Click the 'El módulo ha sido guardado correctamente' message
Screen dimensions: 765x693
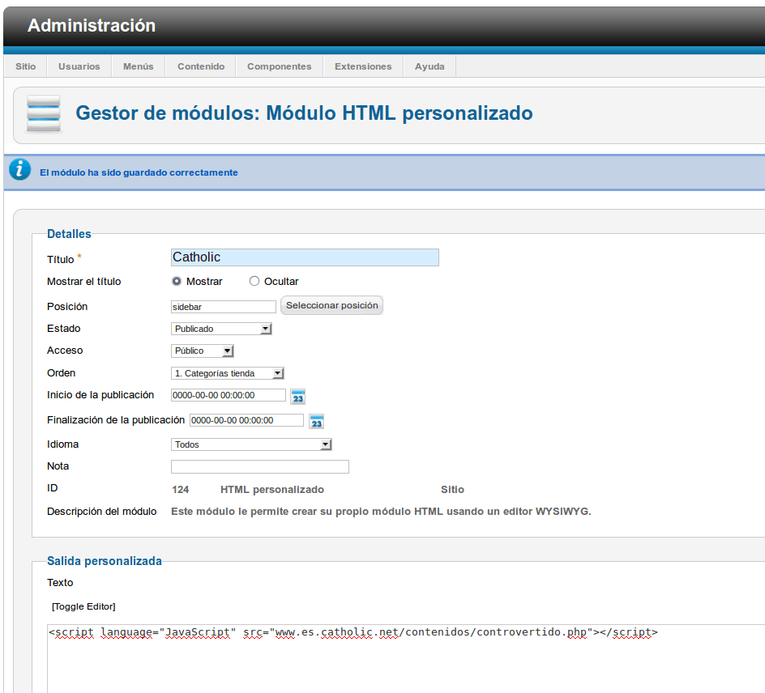tap(139, 172)
